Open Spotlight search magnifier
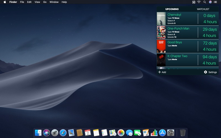Screen dimensions: 221x138 205,2
